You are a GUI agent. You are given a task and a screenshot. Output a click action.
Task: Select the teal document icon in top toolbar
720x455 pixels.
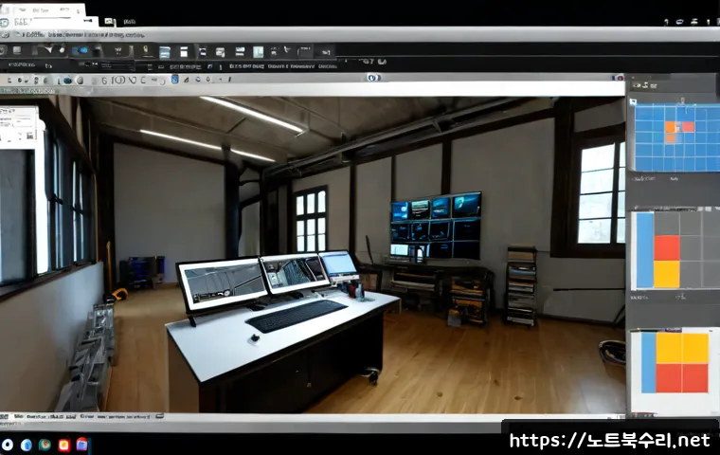coord(258,52)
